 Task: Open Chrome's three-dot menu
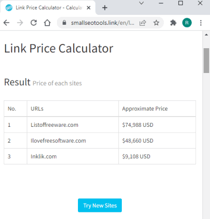(201, 23)
